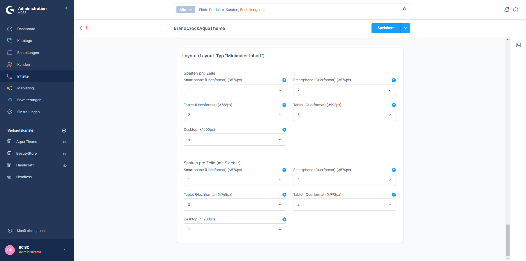Click help icon for Tablet (Querformat) with sidebar

pyautogui.click(x=394, y=195)
